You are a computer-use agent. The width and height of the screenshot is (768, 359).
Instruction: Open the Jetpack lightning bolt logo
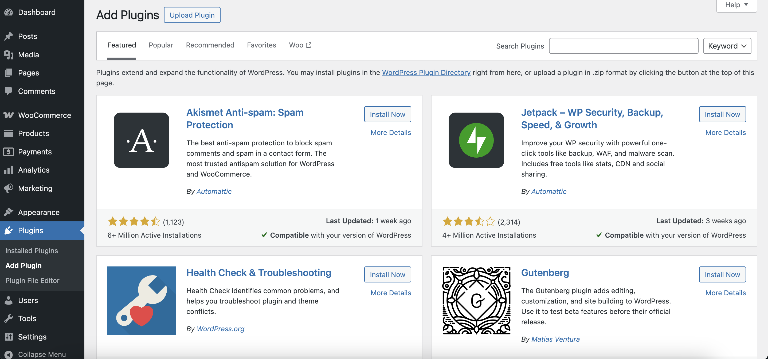476,140
